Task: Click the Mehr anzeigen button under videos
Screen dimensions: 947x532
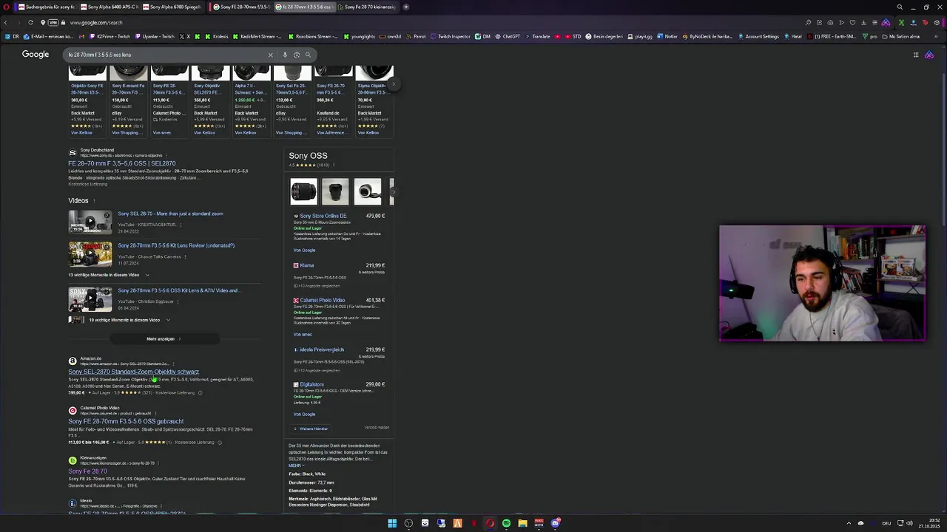Action: tap(164, 339)
